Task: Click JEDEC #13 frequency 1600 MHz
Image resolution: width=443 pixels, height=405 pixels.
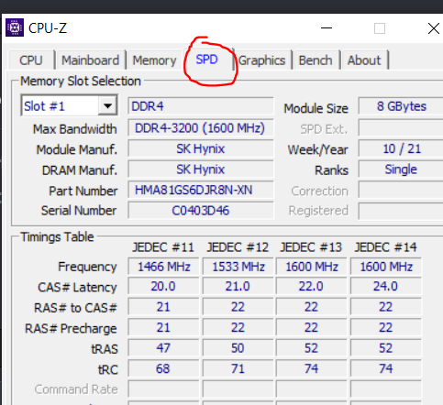Action: (x=312, y=267)
